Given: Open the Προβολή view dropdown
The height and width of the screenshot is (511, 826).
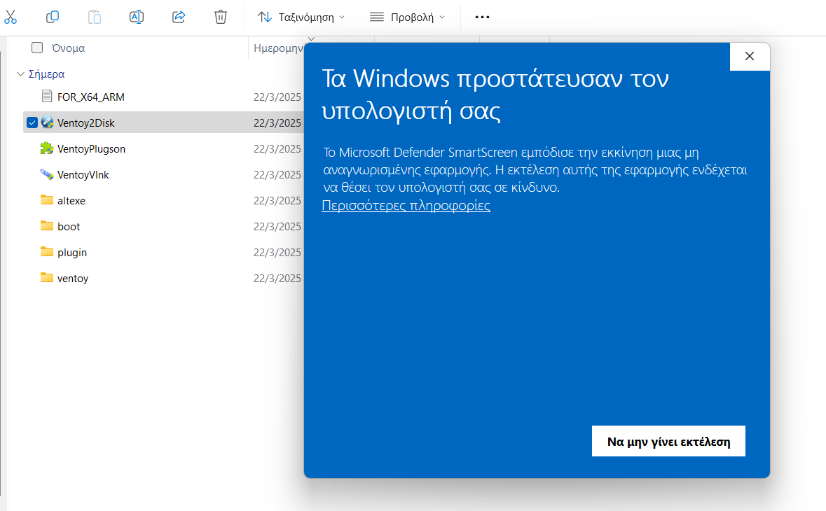Looking at the screenshot, I should [407, 17].
